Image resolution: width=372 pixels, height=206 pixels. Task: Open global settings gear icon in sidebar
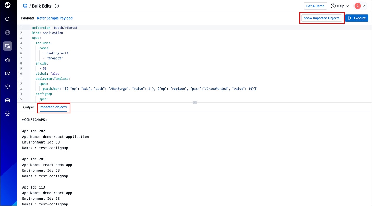point(8,114)
